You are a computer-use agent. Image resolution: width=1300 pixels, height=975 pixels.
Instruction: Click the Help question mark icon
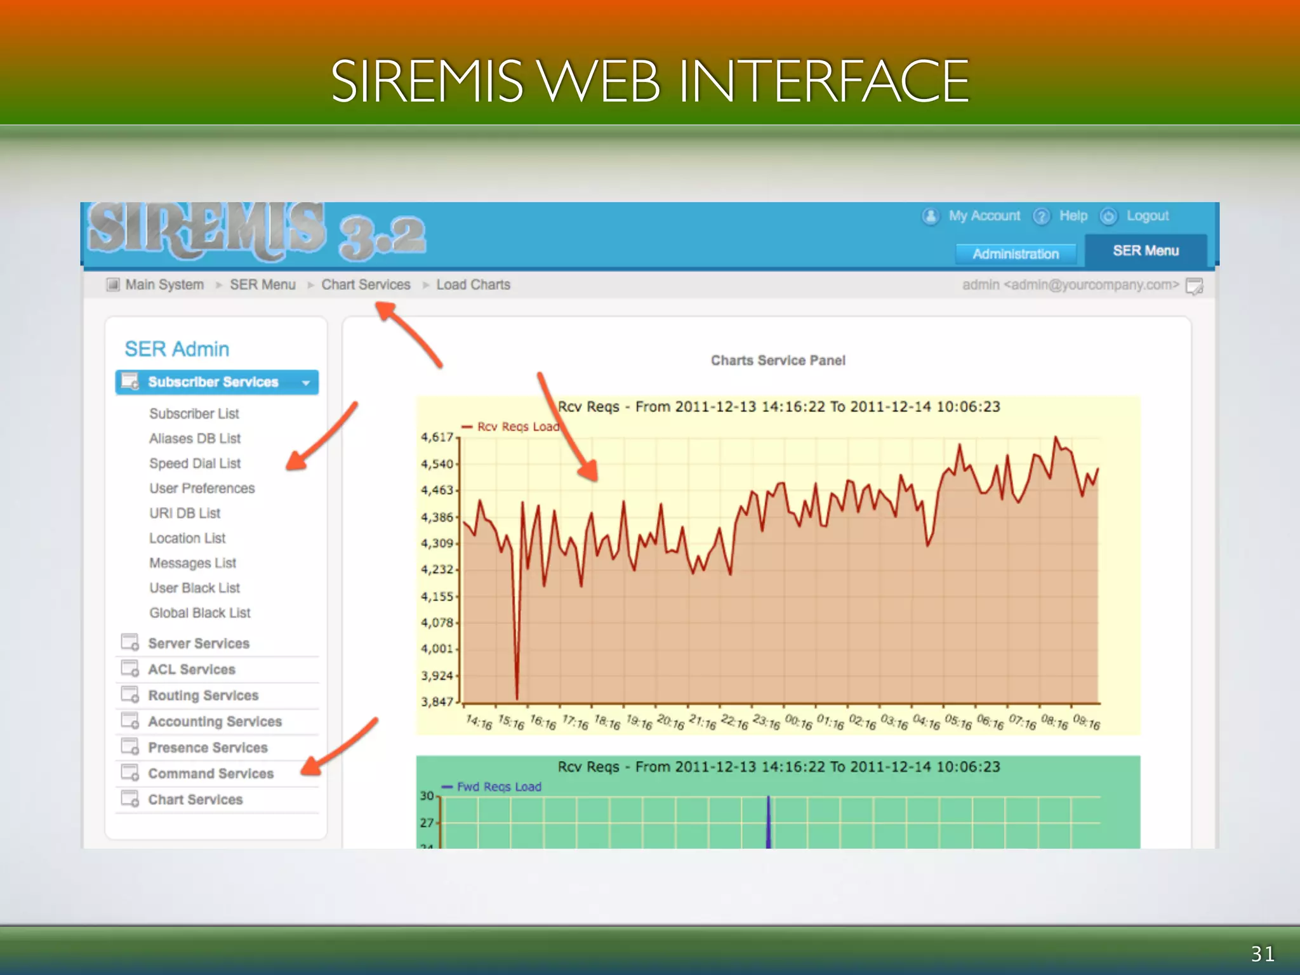tap(1041, 216)
